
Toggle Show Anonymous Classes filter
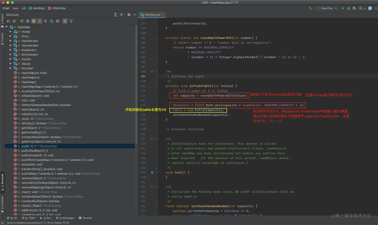point(45,21)
